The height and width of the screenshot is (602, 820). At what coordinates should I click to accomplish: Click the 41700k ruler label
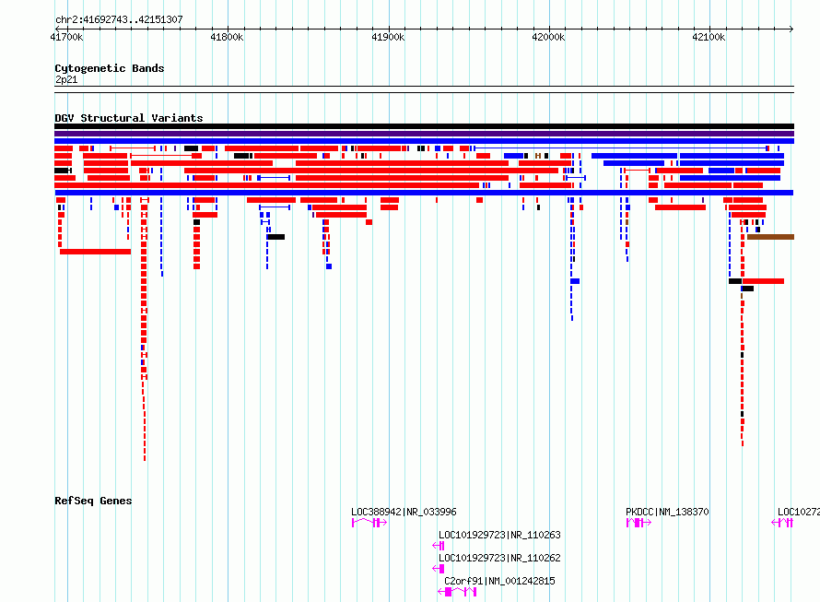coord(66,37)
